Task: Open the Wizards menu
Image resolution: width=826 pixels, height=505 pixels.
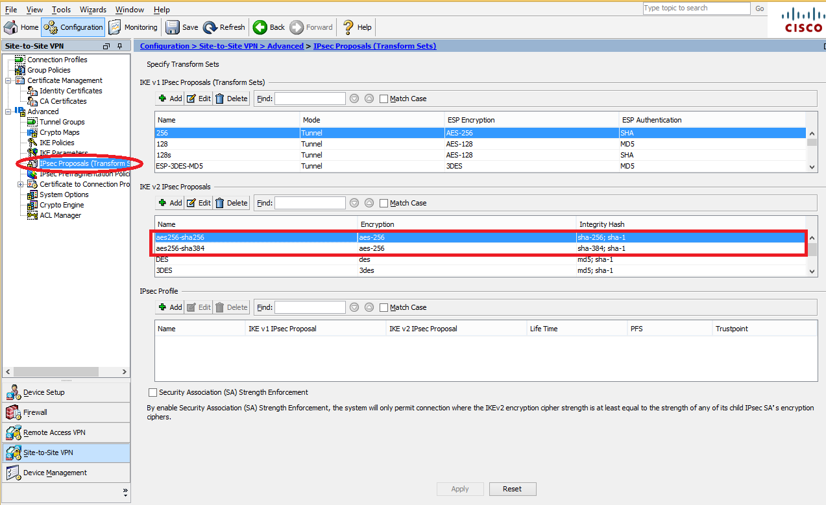Action: coord(93,9)
